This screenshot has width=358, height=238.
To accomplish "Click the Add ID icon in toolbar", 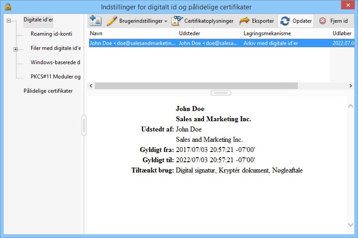I will (x=95, y=21).
